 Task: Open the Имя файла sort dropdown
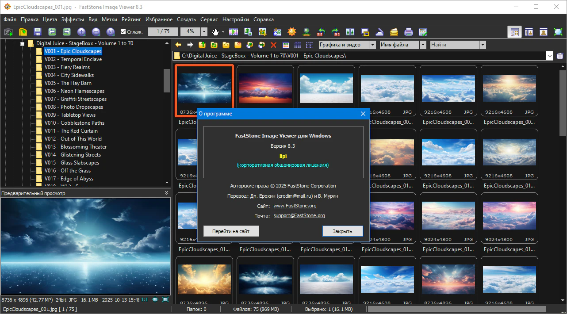click(423, 45)
